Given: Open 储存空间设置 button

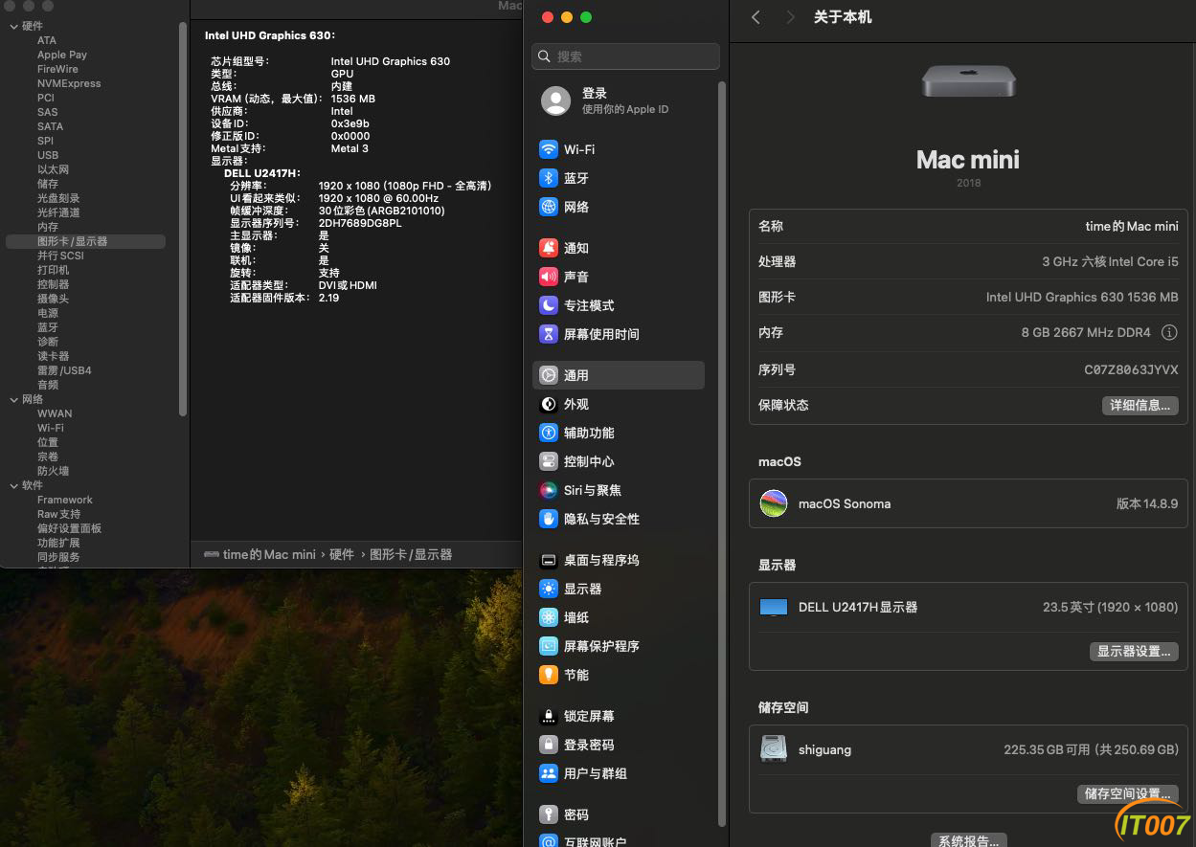Looking at the screenshot, I should coord(1127,794).
